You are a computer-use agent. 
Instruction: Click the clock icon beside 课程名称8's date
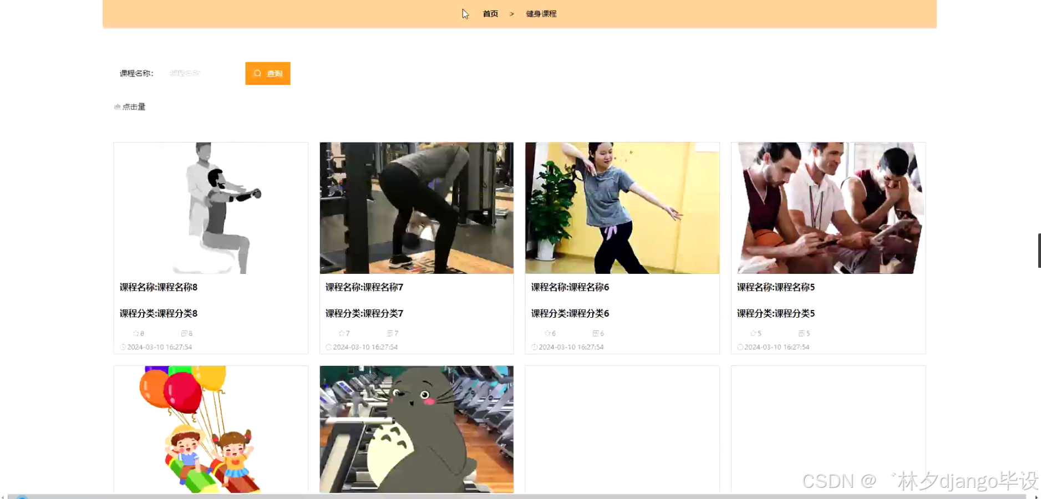123,347
